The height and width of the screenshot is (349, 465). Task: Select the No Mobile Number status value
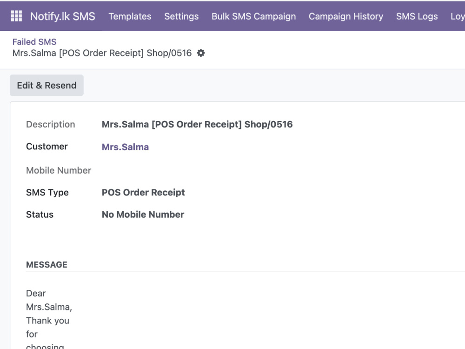[x=143, y=215]
